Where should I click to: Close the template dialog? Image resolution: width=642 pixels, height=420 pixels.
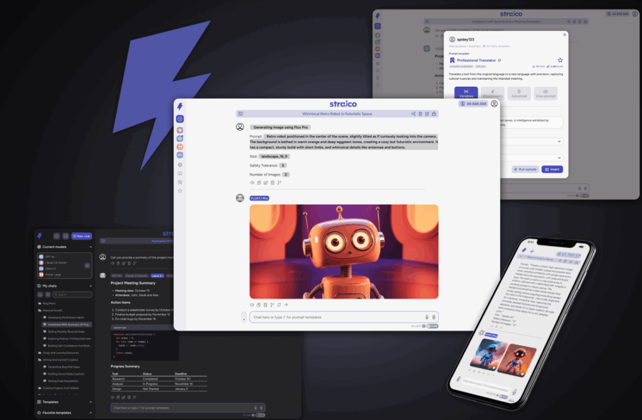pyautogui.click(x=565, y=35)
